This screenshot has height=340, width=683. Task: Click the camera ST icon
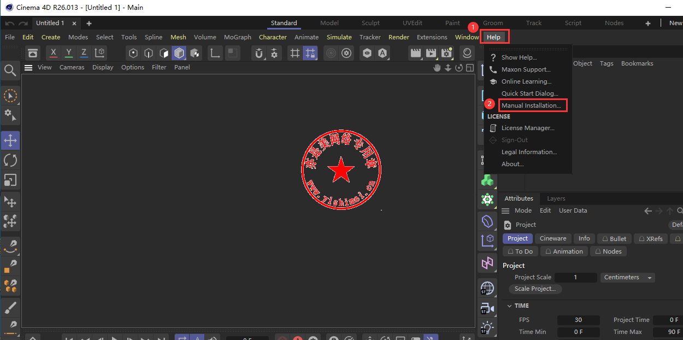point(487,309)
